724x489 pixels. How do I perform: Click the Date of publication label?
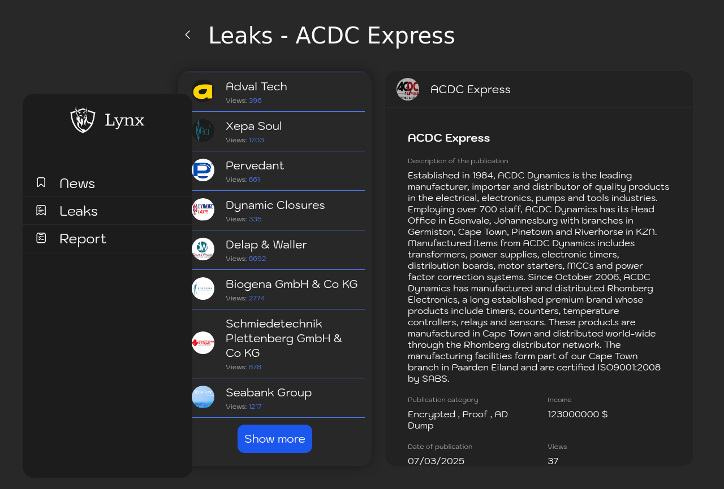pos(440,447)
